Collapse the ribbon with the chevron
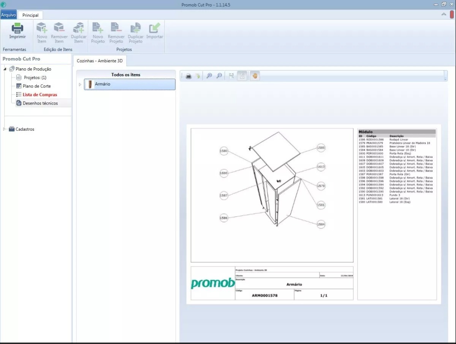456x344 pixels. (x=443, y=14)
